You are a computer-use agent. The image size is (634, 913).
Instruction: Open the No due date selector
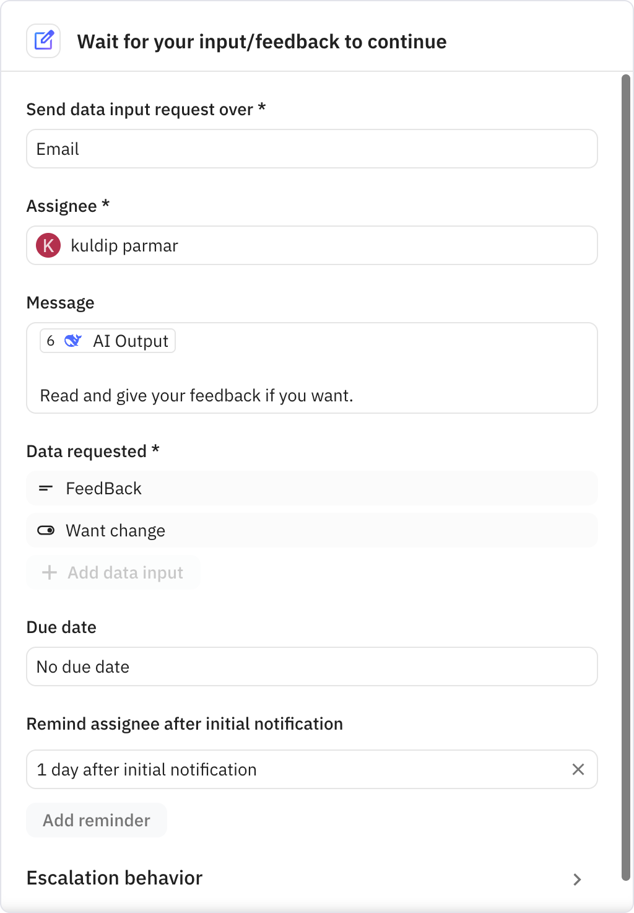point(311,666)
